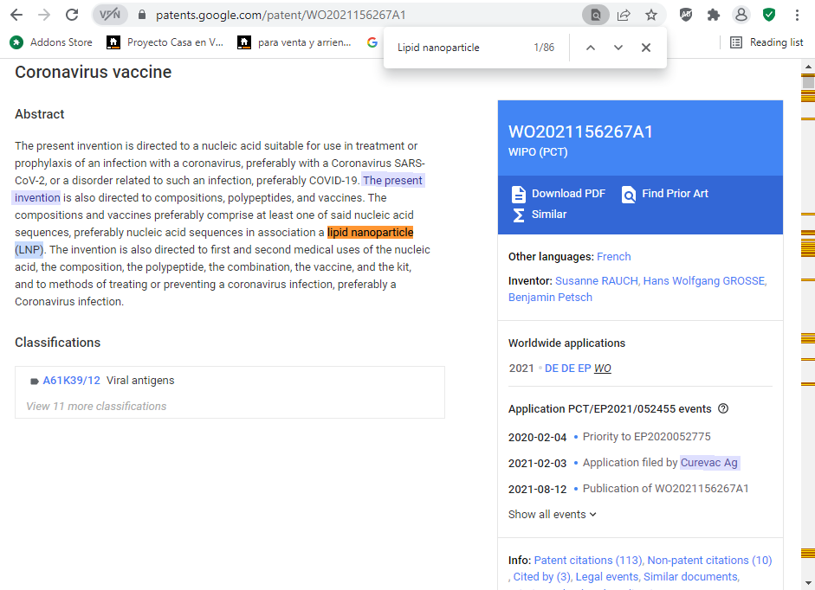Close the find in page bar
The height and width of the screenshot is (590, 815).
[646, 48]
